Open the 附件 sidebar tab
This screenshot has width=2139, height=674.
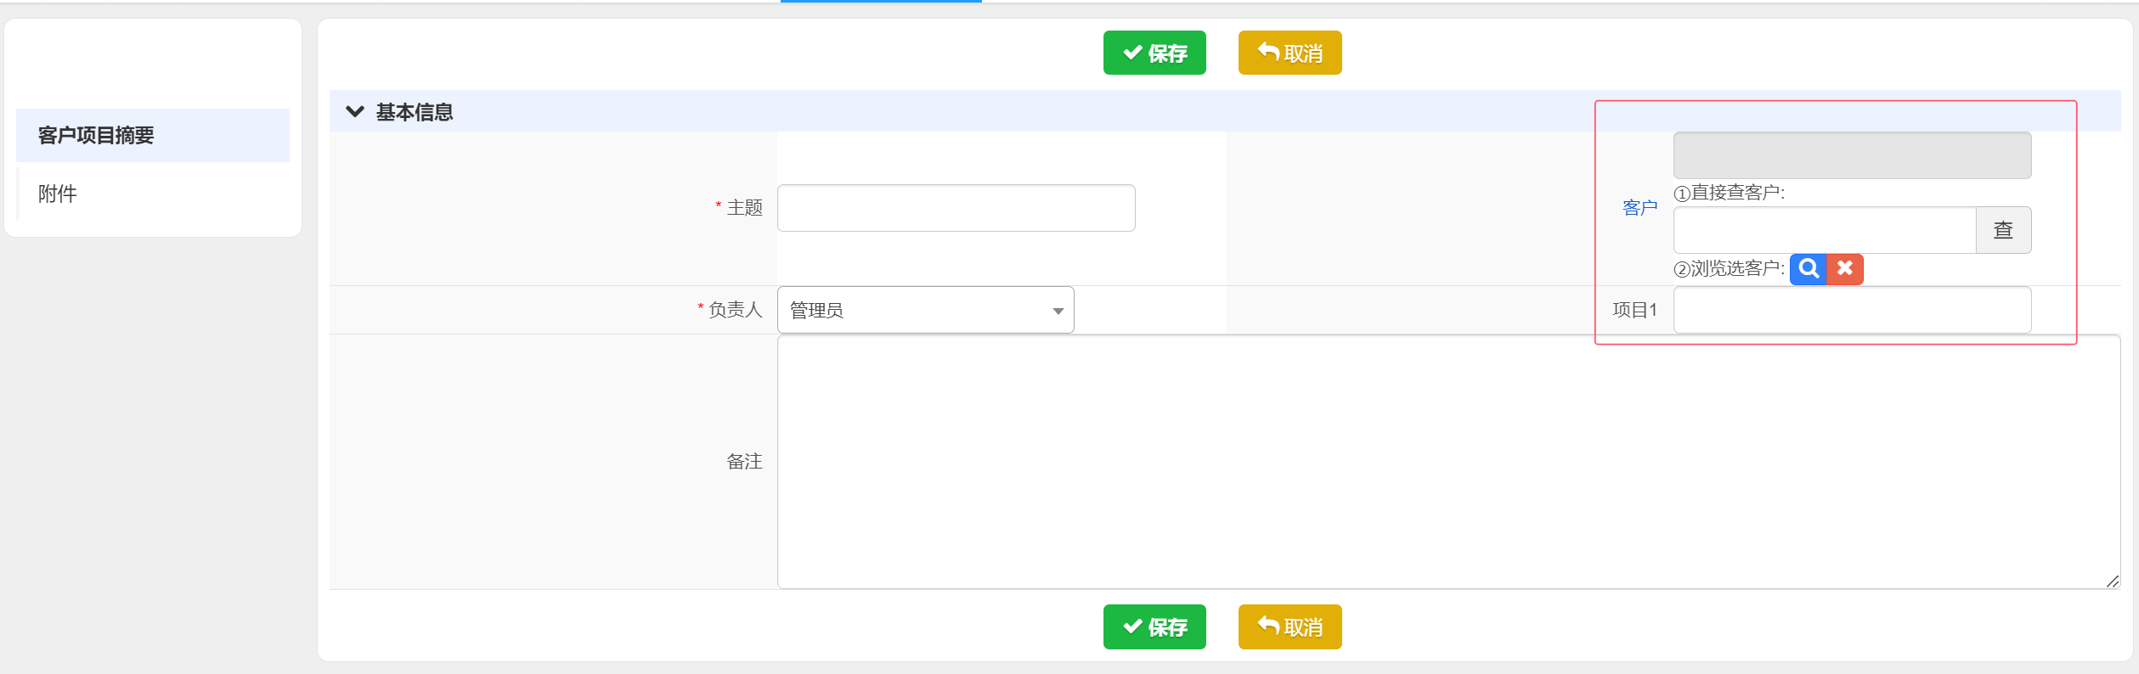tap(153, 194)
